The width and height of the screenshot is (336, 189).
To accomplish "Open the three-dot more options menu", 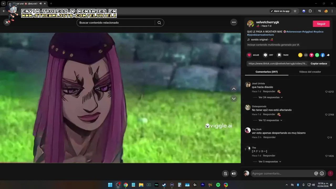I will coord(234,22).
